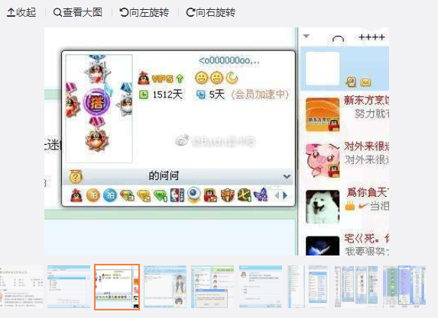Open the last thumbnail in gallery strip
438x318 pixels.
404,287
